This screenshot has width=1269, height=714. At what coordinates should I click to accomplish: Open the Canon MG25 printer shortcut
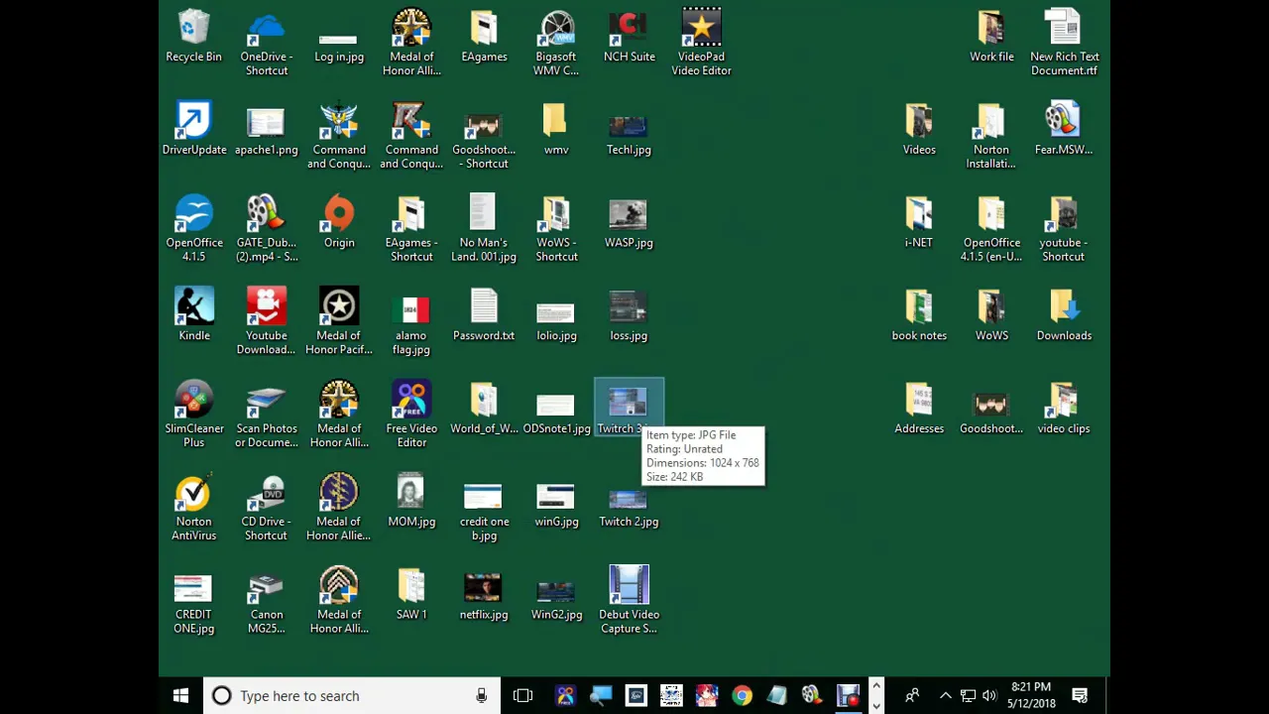pyautogui.click(x=266, y=602)
